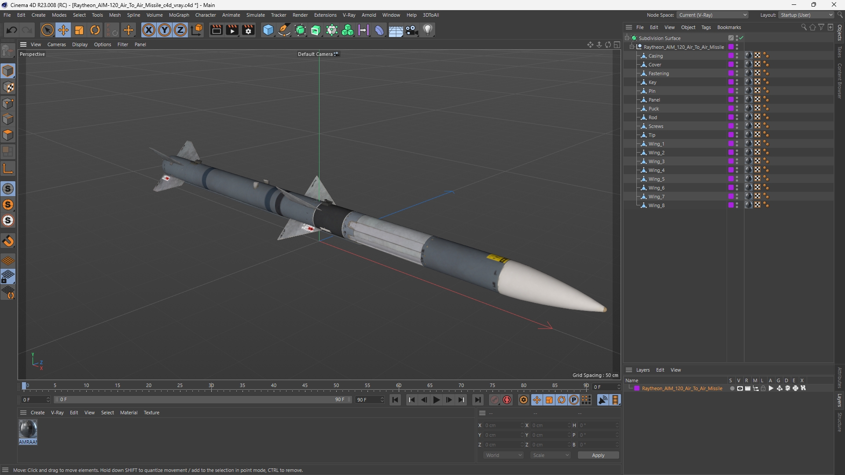Toggle X axis lock
The image size is (845, 475).
(x=149, y=30)
